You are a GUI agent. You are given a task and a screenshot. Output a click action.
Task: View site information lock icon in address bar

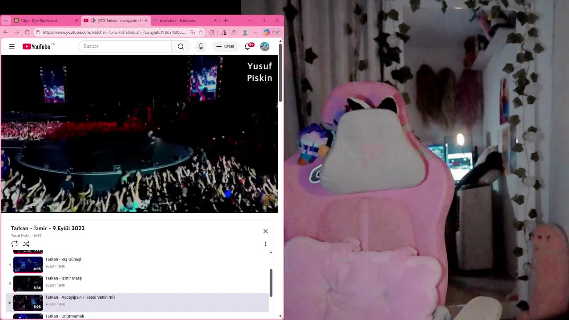(38, 32)
